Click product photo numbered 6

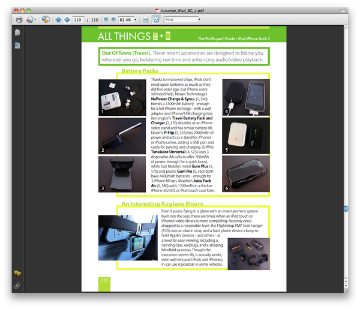coord(246,174)
